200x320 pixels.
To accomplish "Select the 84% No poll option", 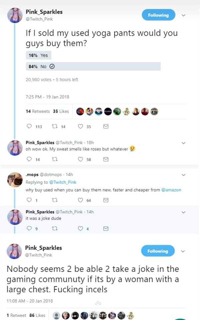I will (93, 66).
